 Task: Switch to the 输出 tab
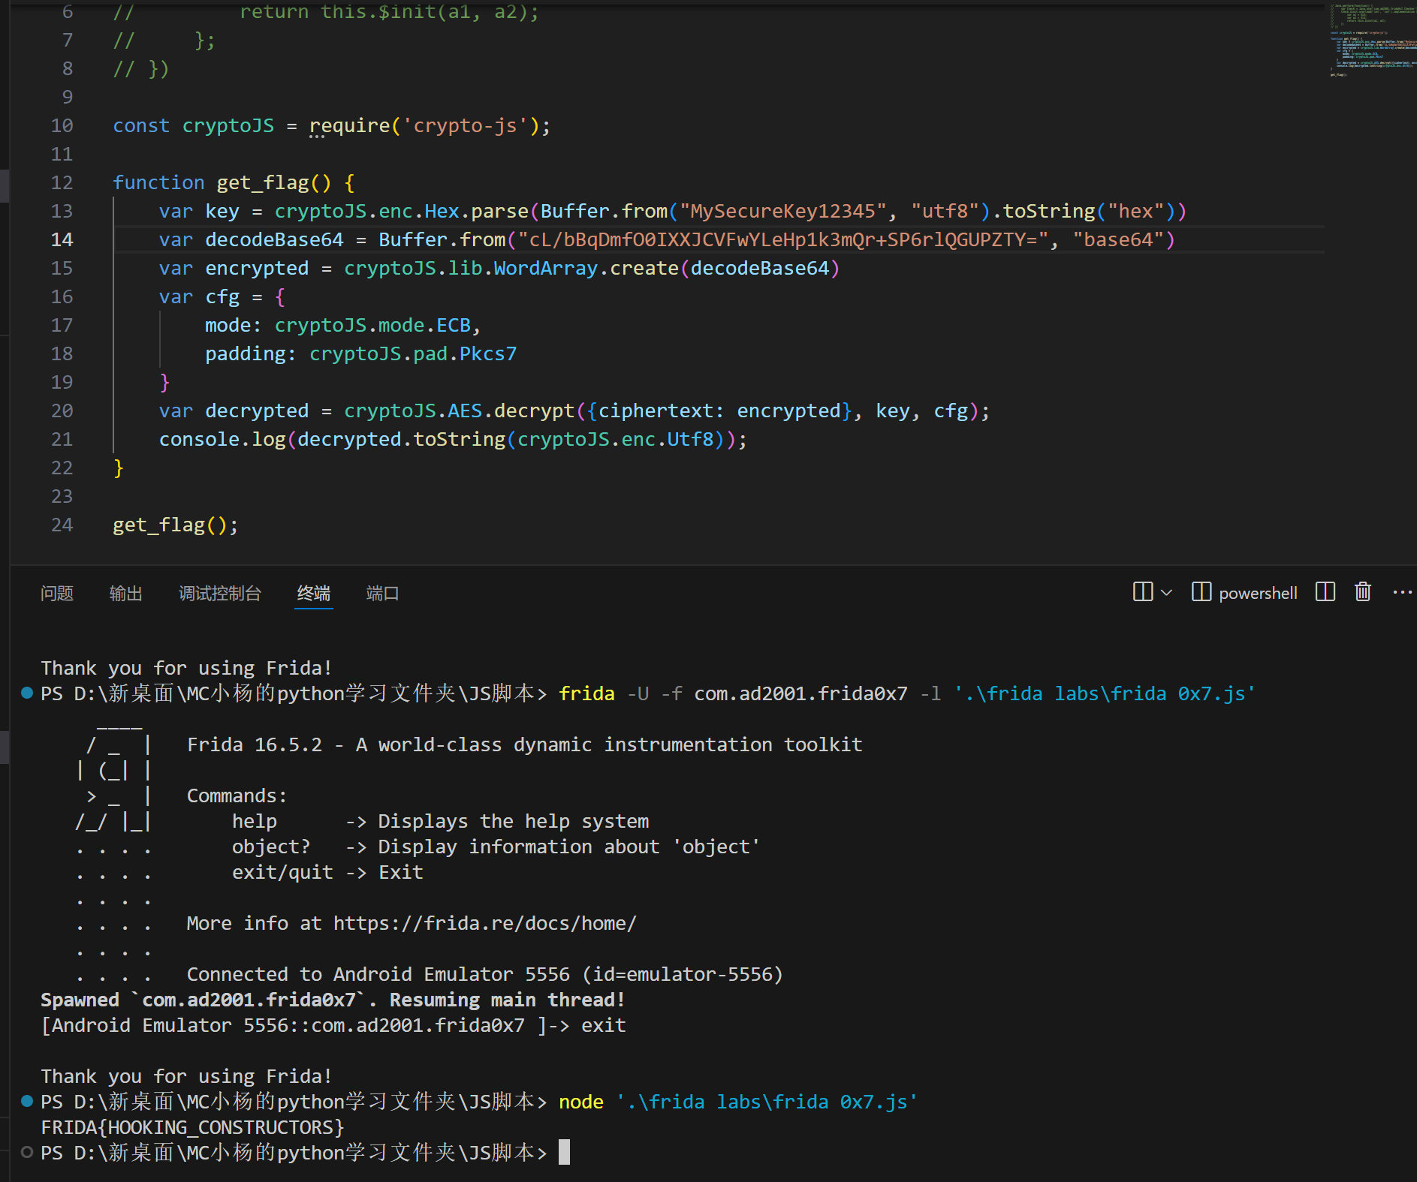(x=126, y=594)
